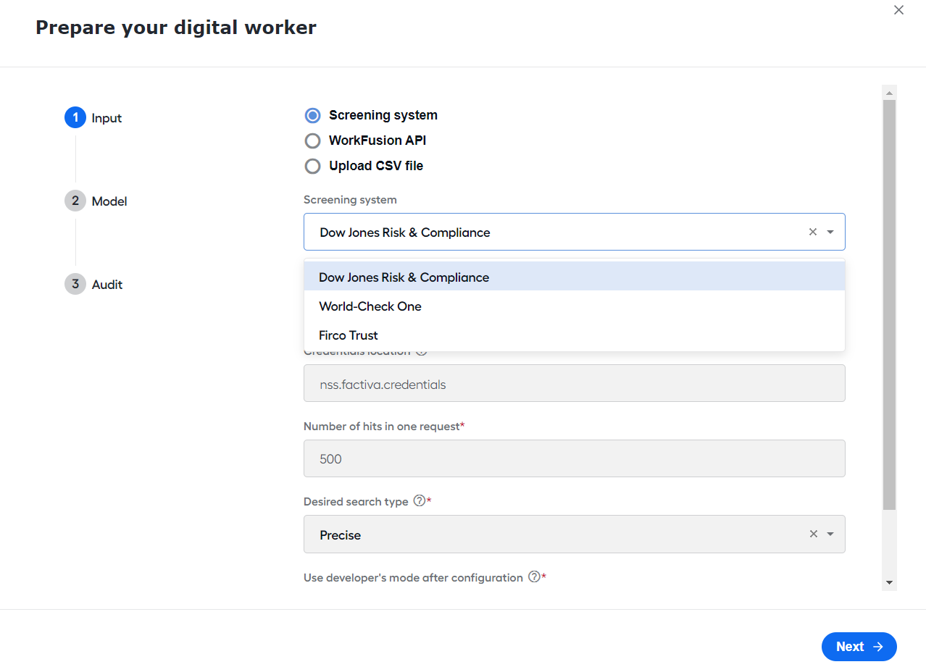Choose the Upload CSV file radio option

click(312, 166)
